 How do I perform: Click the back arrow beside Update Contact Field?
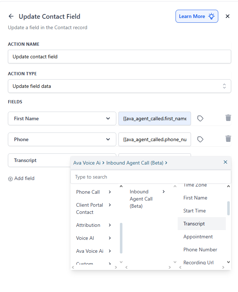pos(11,17)
